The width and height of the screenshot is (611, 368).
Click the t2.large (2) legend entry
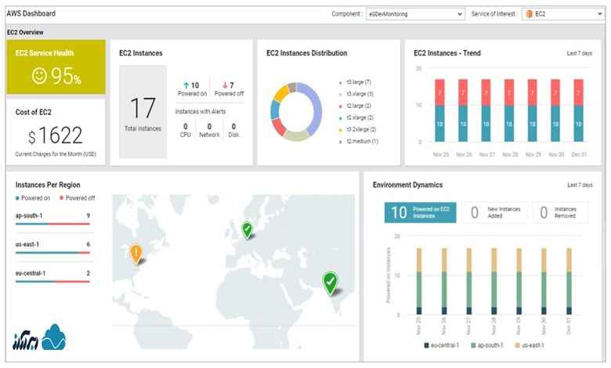[356, 106]
